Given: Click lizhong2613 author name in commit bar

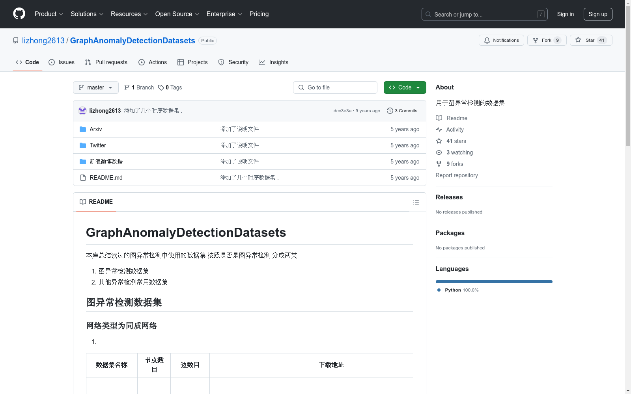Looking at the screenshot, I should pos(105,111).
